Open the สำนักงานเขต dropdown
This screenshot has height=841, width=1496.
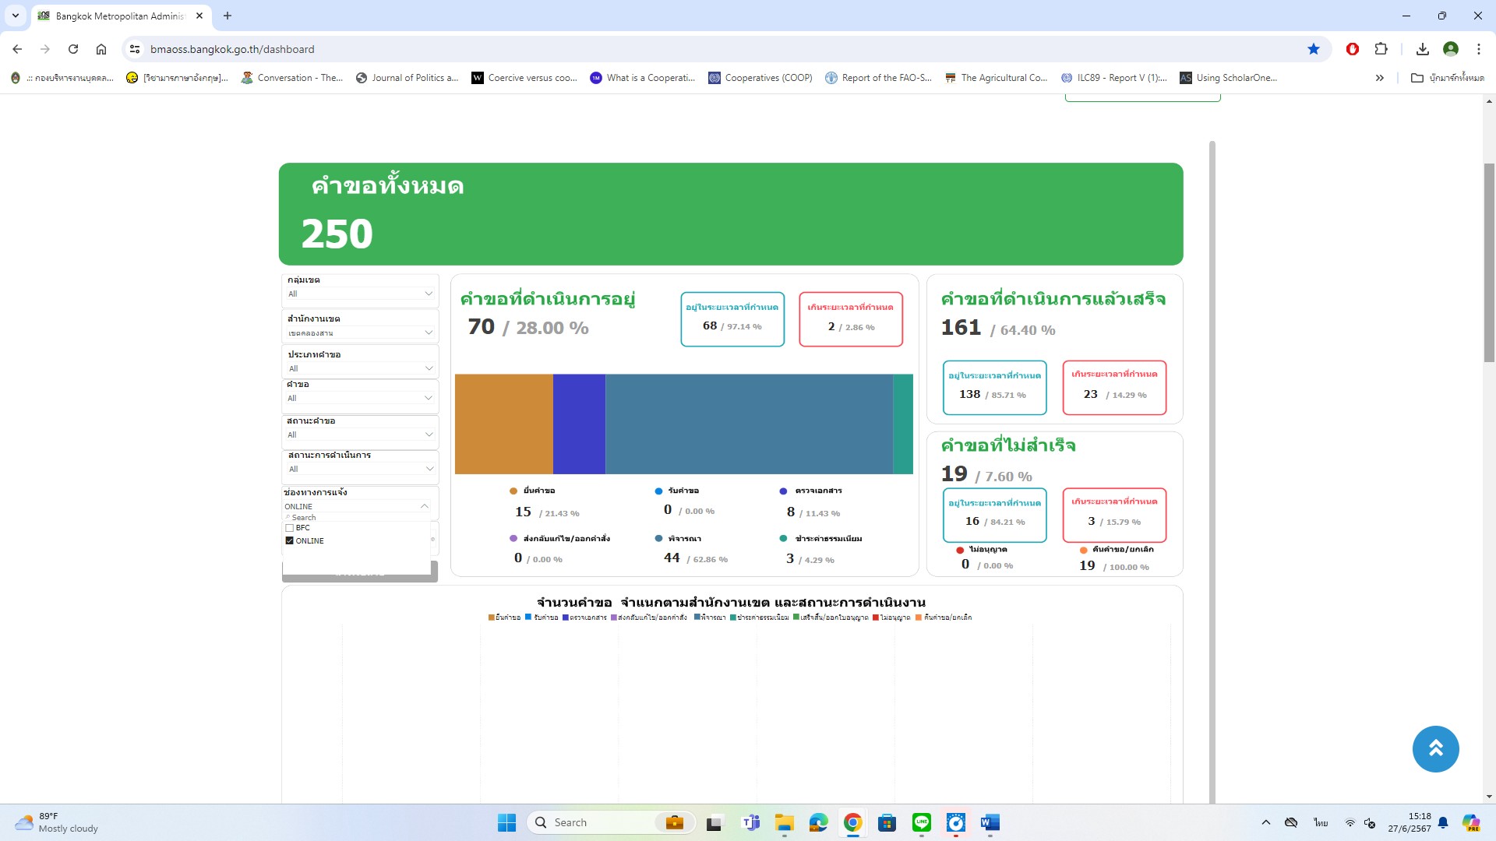coord(428,333)
